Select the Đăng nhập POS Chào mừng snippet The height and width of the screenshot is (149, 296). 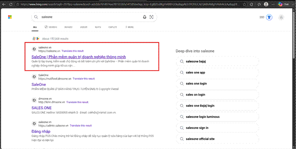coord(93,138)
